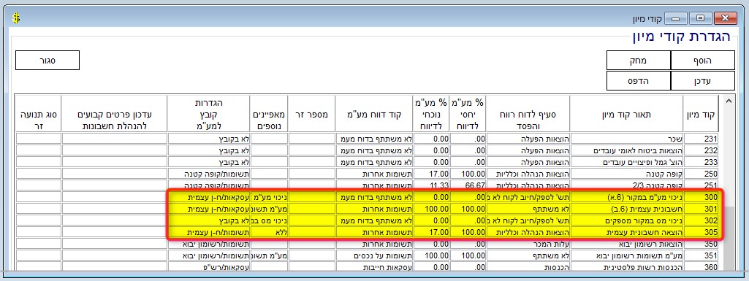Click the קופה קטנה 2/3 cell

coord(627,185)
